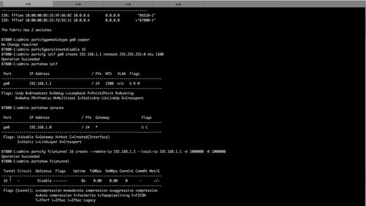Viewport: 366px width, 206px height.
Task: Click the 0s uptime value
Action: (83, 181)
